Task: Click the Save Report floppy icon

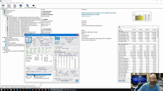Action: (x=9, y=6)
